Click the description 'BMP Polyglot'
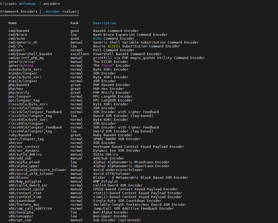This screenshot has height=223, width=278. click(105, 182)
